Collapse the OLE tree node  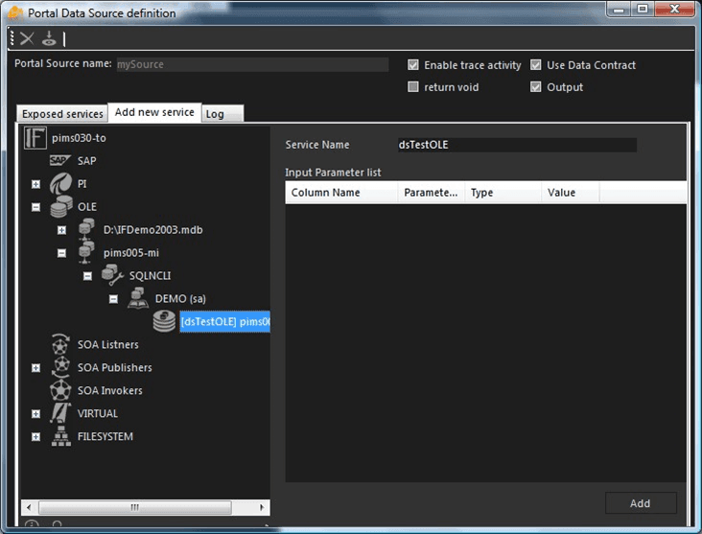click(35, 207)
